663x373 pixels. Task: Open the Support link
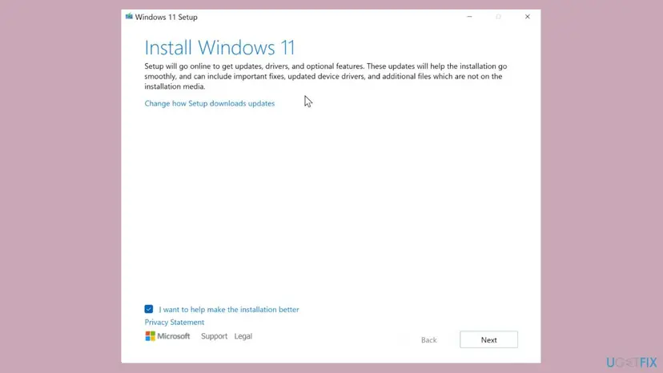214,336
